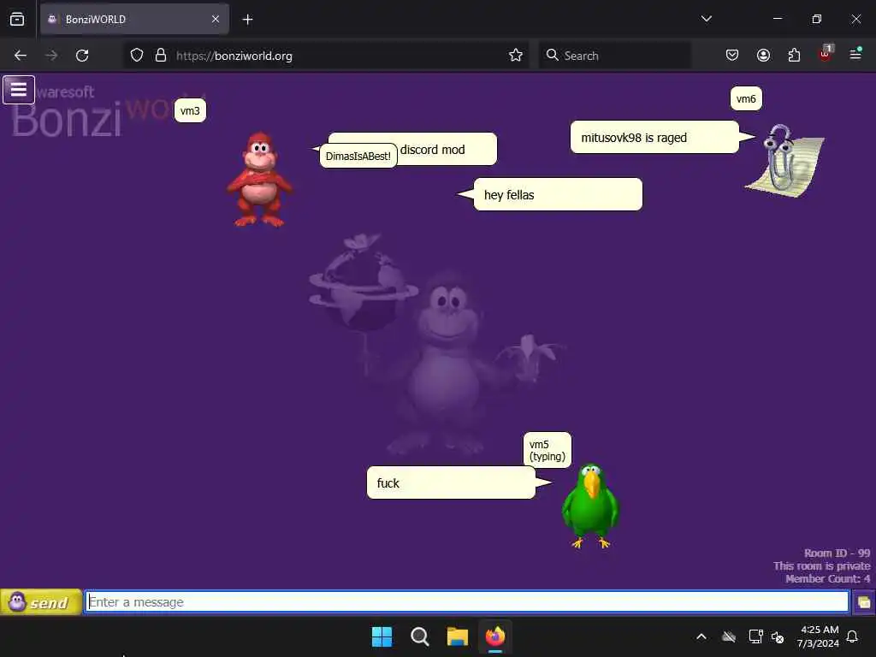Click the send button
The height and width of the screenshot is (657, 876).
point(41,602)
